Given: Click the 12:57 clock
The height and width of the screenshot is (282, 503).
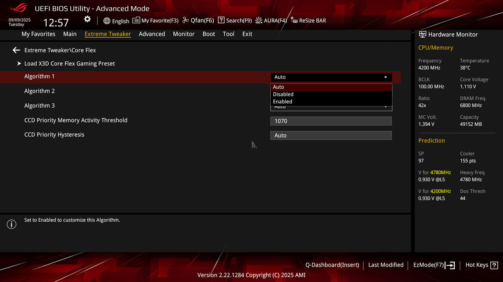Looking at the screenshot, I should tap(56, 23).
